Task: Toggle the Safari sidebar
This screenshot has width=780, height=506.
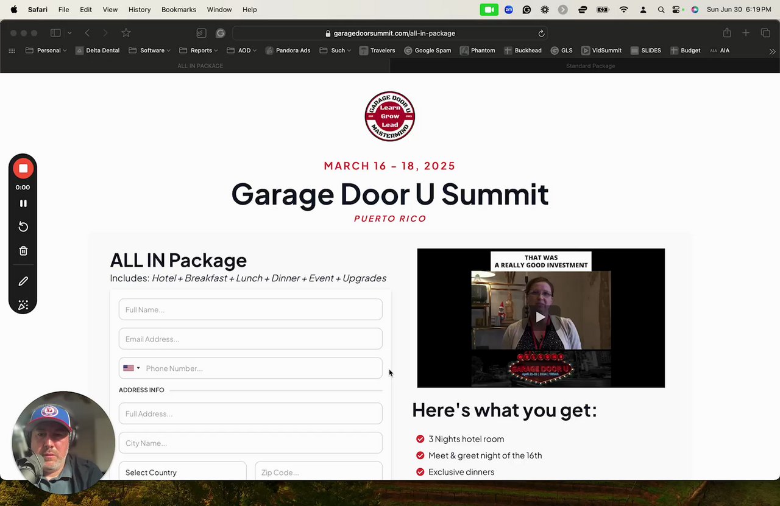Action: point(55,33)
